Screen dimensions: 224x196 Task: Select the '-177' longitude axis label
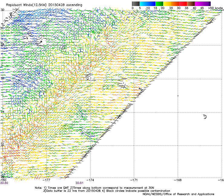(x=47, y=180)
